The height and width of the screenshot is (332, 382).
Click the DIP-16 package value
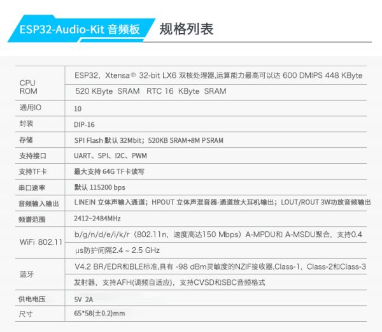(x=86, y=124)
